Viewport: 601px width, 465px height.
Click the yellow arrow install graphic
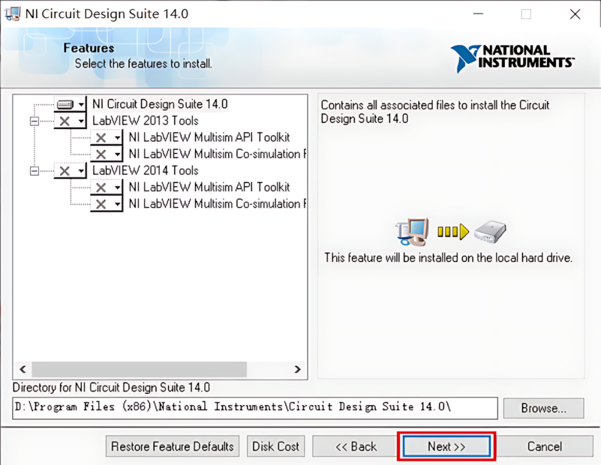[453, 232]
